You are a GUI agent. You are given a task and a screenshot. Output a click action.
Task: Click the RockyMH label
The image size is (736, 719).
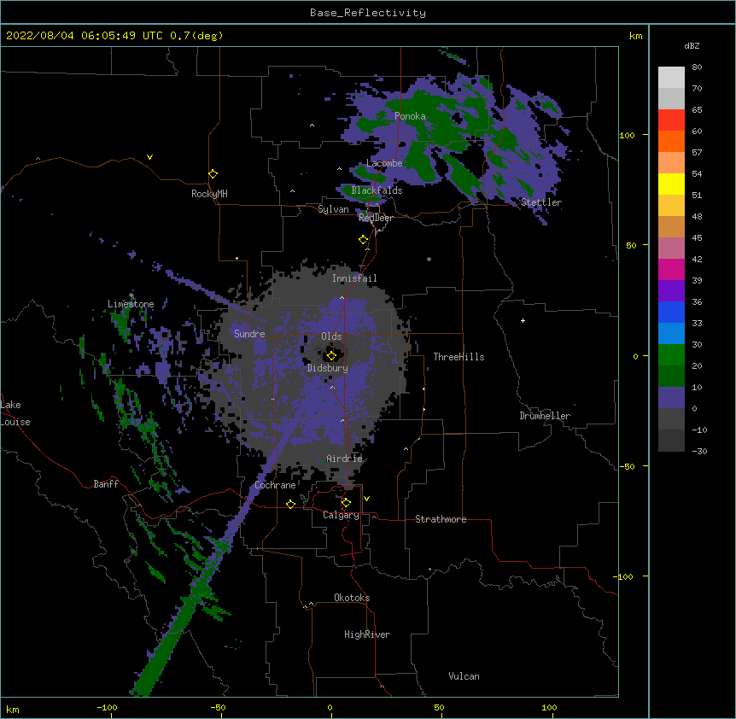tap(209, 194)
